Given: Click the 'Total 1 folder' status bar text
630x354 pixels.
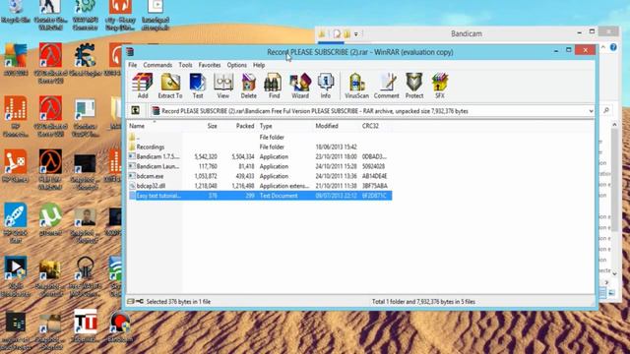Looking at the screenshot, I should click(x=423, y=302).
